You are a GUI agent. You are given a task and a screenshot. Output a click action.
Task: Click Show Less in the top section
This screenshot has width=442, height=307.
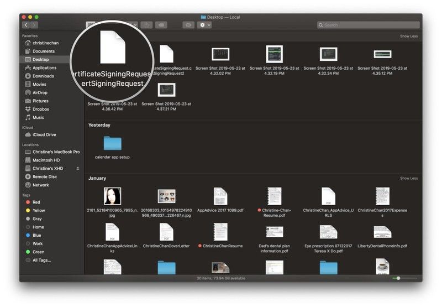pos(409,36)
